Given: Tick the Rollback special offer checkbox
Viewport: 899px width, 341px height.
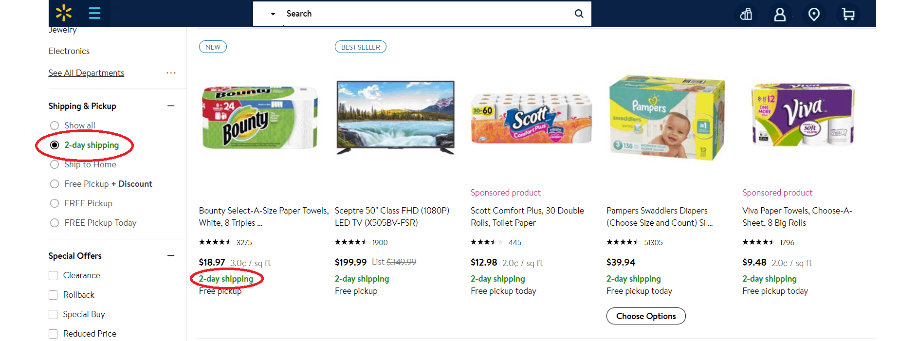Looking at the screenshot, I should click(x=53, y=295).
